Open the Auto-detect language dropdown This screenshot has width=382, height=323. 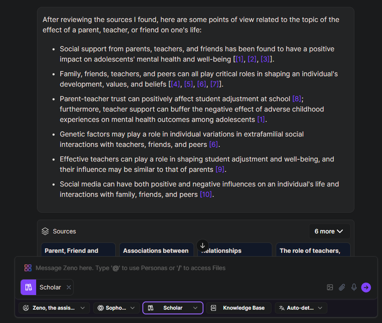tap(301, 308)
